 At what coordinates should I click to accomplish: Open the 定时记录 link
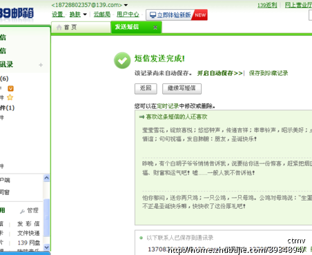[x=168, y=106]
